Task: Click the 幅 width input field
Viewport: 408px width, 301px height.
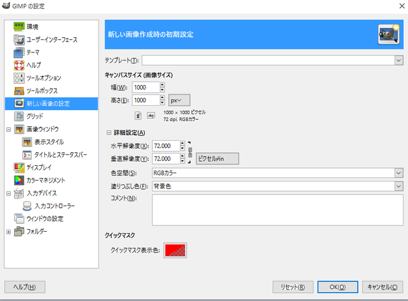Action: tap(146, 88)
